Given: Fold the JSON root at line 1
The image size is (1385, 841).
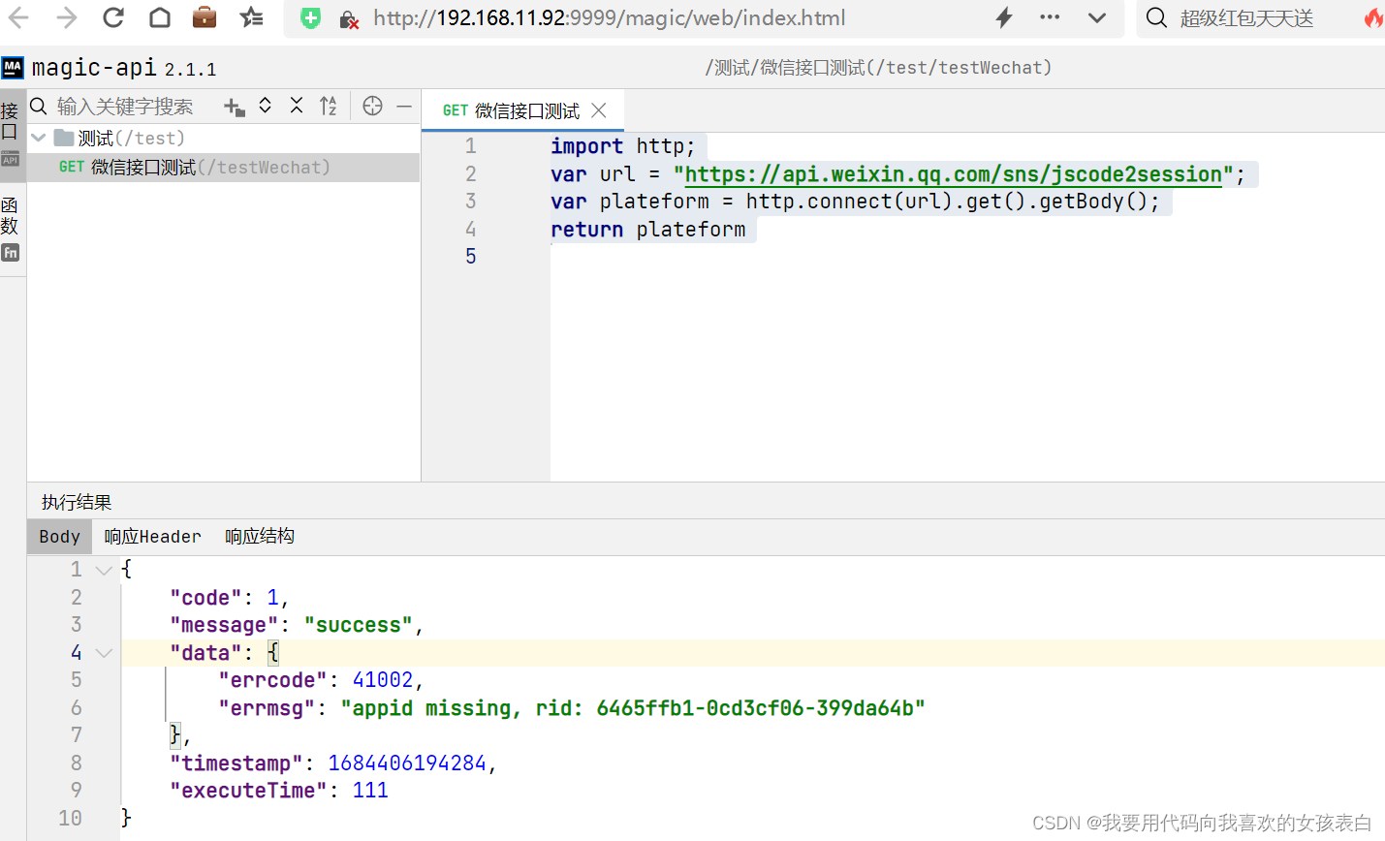Looking at the screenshot, I should coord(104,570).
